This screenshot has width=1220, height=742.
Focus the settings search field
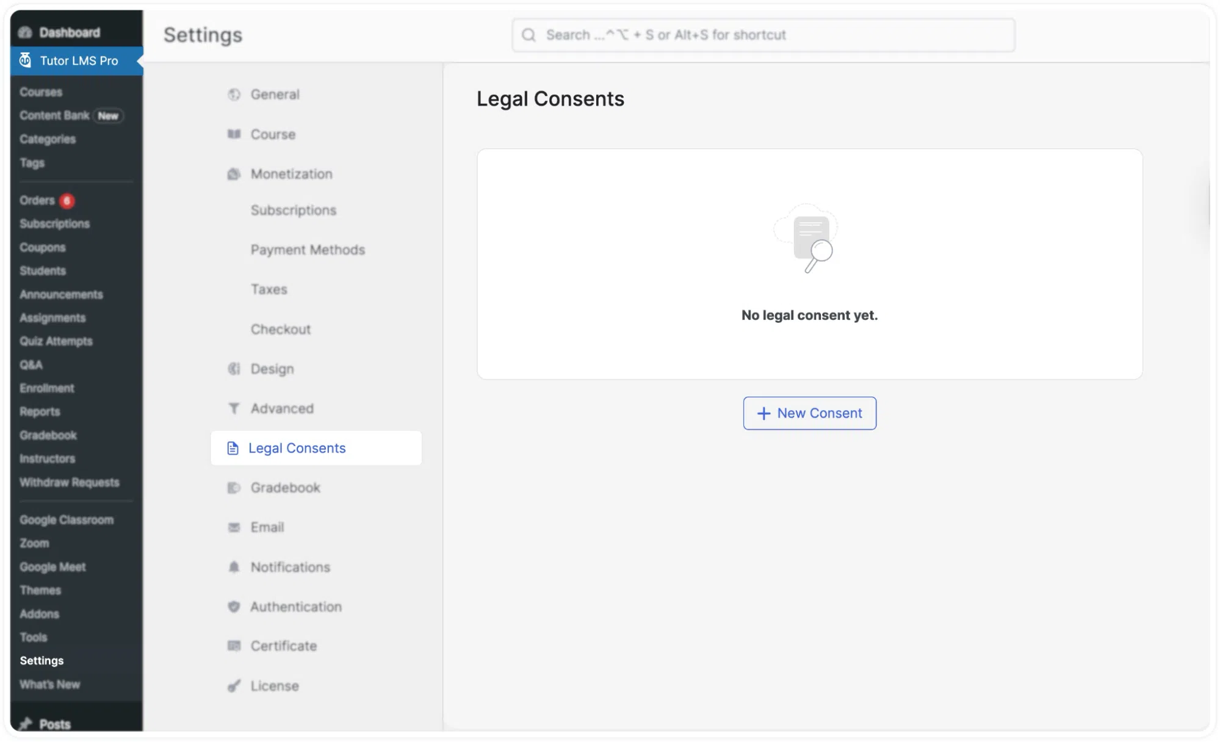(x=763, y=35)
